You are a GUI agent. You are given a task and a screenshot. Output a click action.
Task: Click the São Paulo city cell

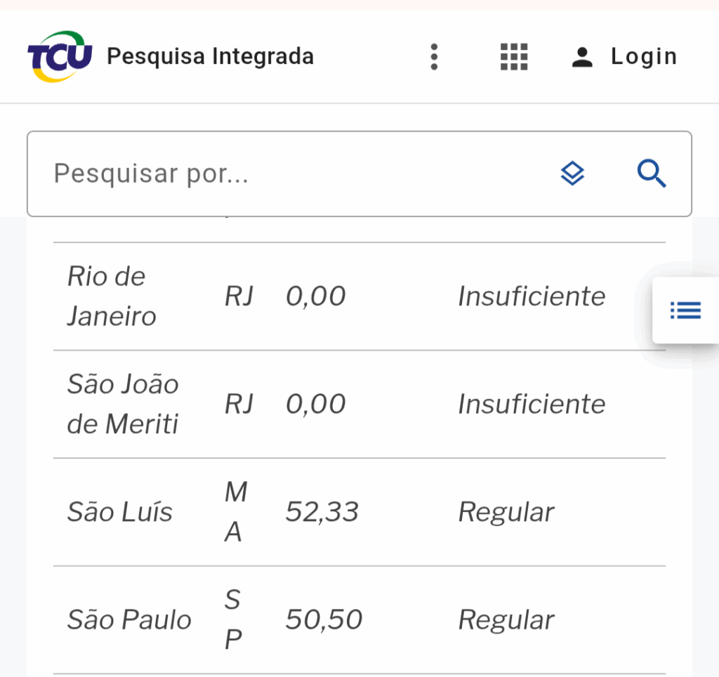[x=129, y=620]
